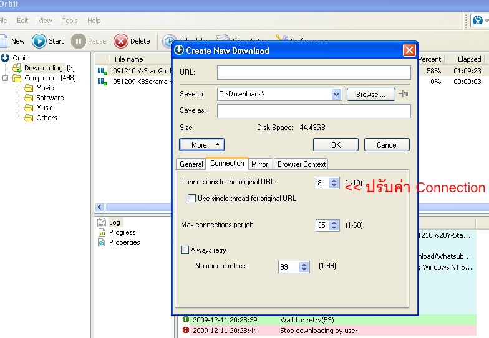The height and width of the screenshot is (338, 489).
Task: Enable Use single thread for original URL
Action: coord(191,198)
